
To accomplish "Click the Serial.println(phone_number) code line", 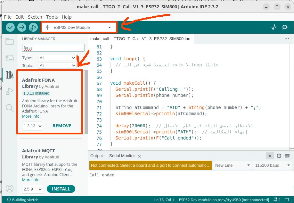I will [154, 95].
